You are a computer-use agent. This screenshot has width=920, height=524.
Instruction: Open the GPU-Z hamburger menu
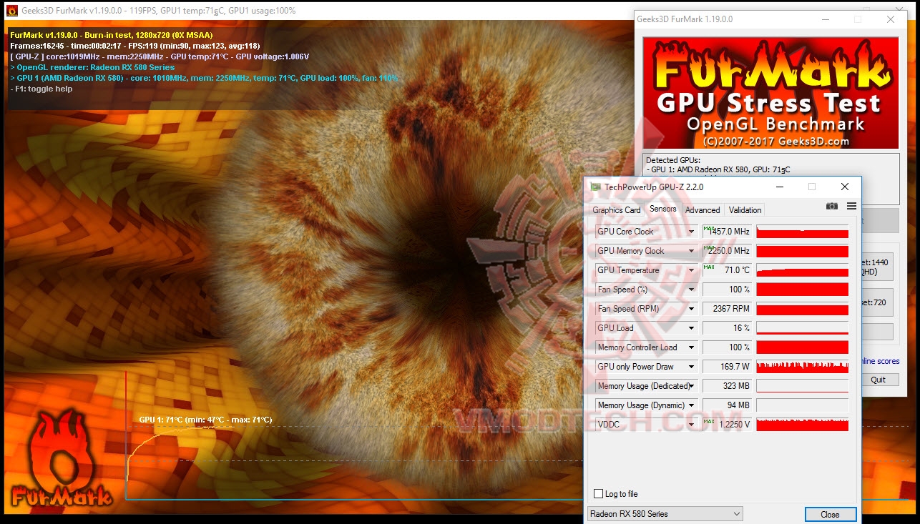(851, 206)
